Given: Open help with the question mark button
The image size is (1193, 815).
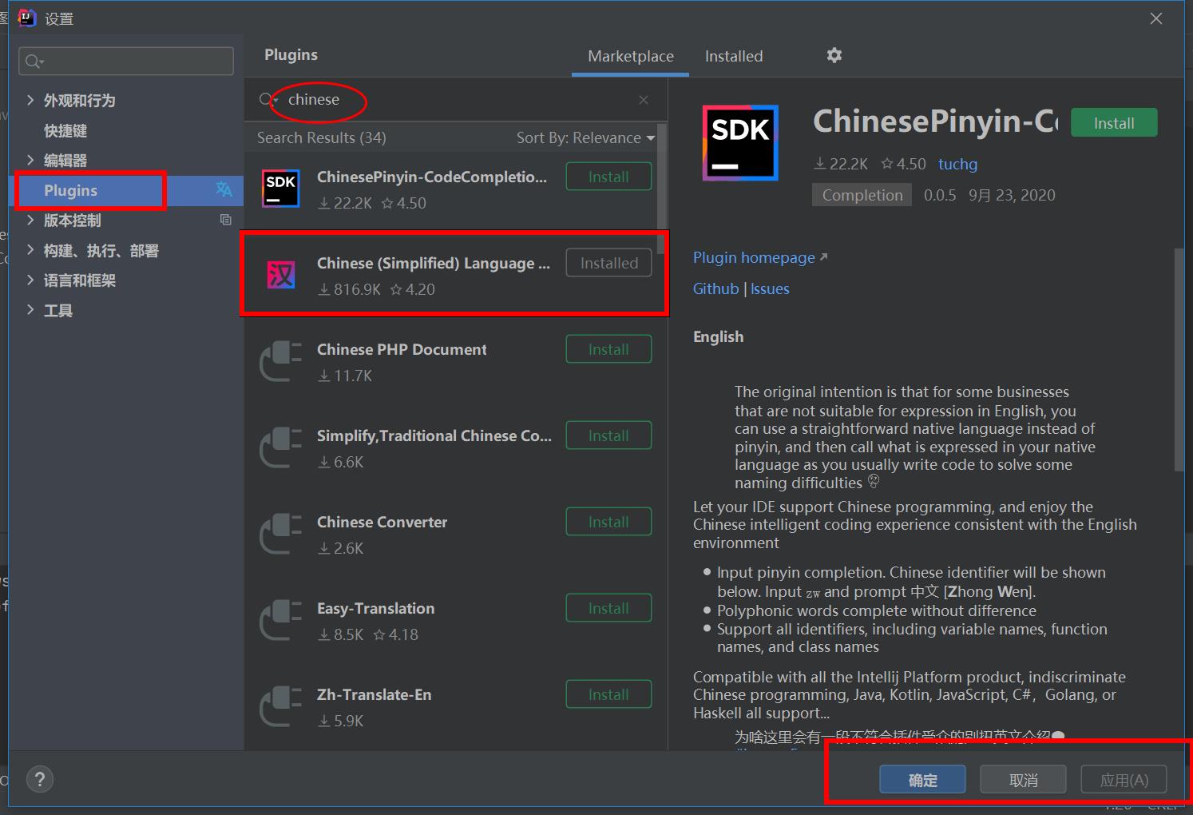Looking at the screenshot, I should click(x=39, y=779).
